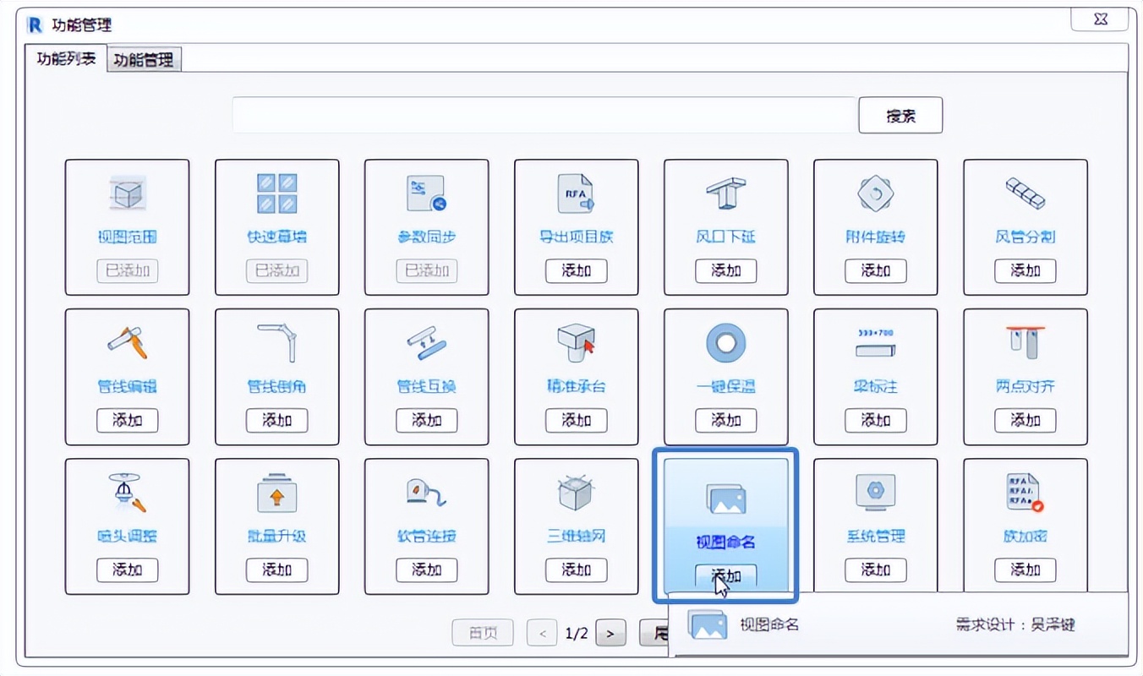1143x676 pixels.
Task: Click the 梁标注 icon
Action: tap(876, 342)
